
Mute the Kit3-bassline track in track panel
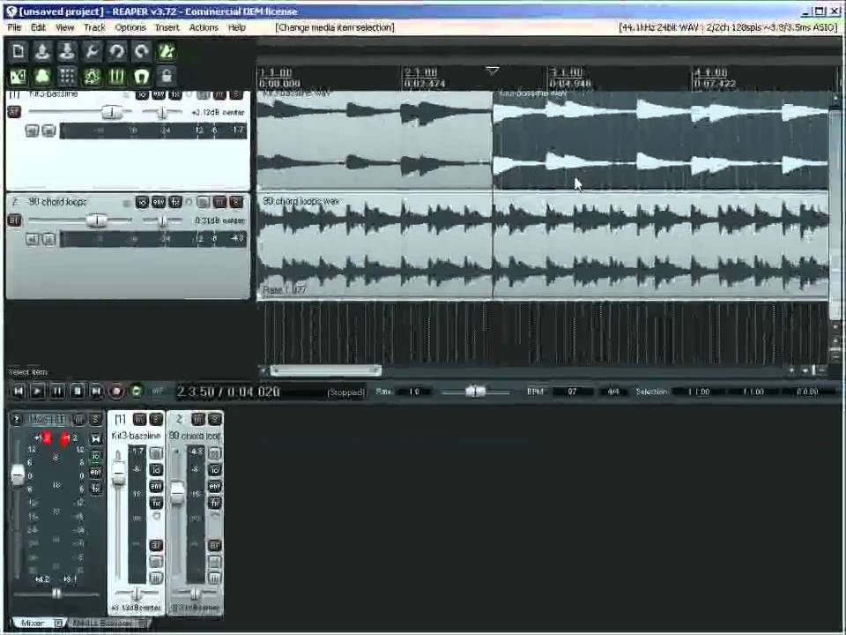pos(219,95)
